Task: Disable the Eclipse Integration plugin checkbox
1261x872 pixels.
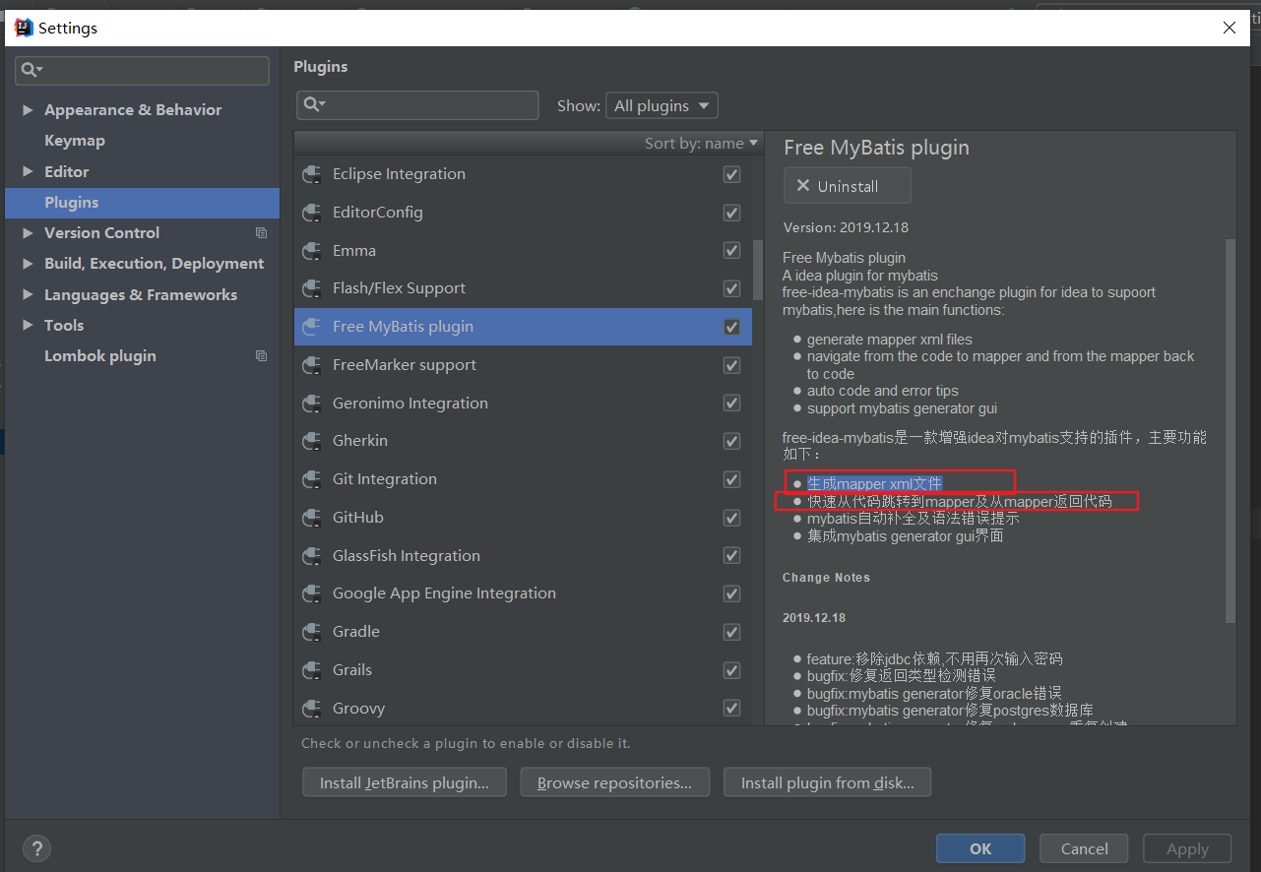Action: tap(731, 174)
